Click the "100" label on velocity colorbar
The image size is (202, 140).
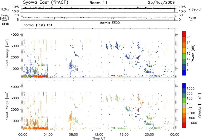pos(190,98)
